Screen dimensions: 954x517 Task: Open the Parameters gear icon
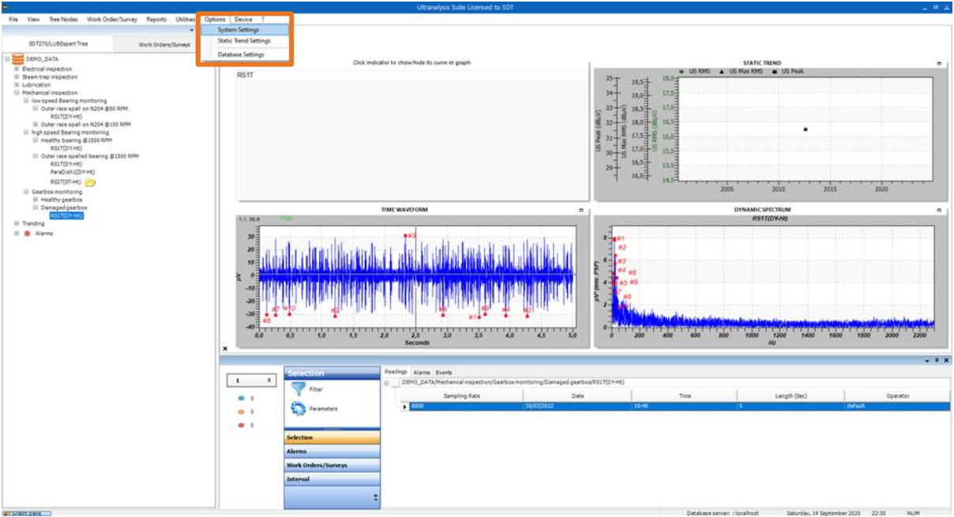tap(299, 408)
